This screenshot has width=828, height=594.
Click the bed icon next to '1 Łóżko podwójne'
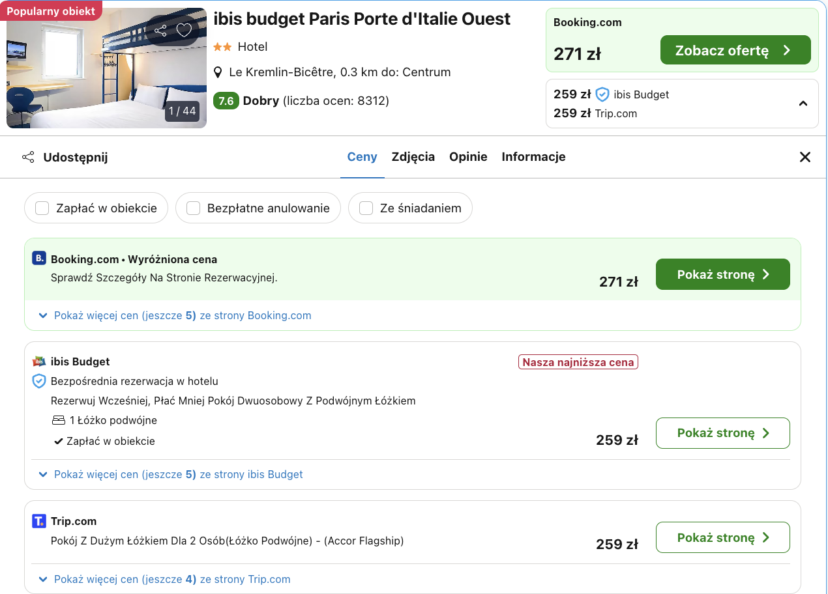[x=58, y=420]
